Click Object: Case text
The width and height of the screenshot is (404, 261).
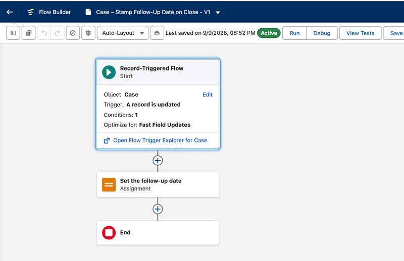click(121, 95)
